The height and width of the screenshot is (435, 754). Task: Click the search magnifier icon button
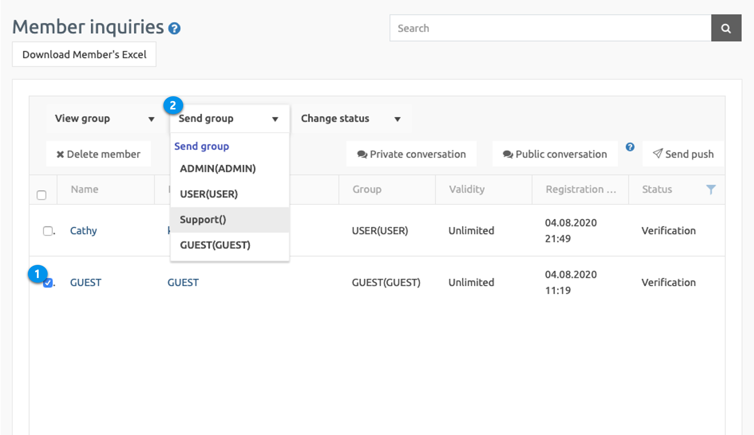pyautogui.click(x=726, y=28)
